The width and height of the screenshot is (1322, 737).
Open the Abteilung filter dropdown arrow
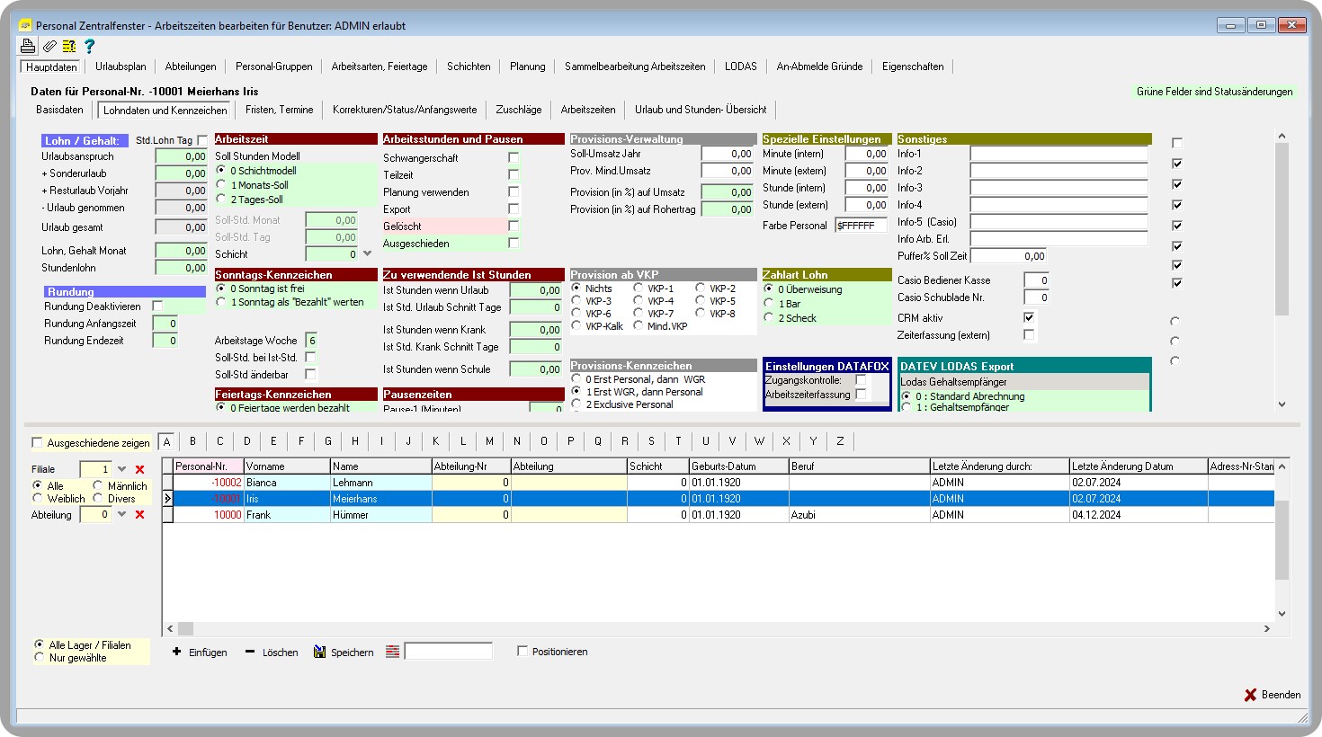pos(122,515)
